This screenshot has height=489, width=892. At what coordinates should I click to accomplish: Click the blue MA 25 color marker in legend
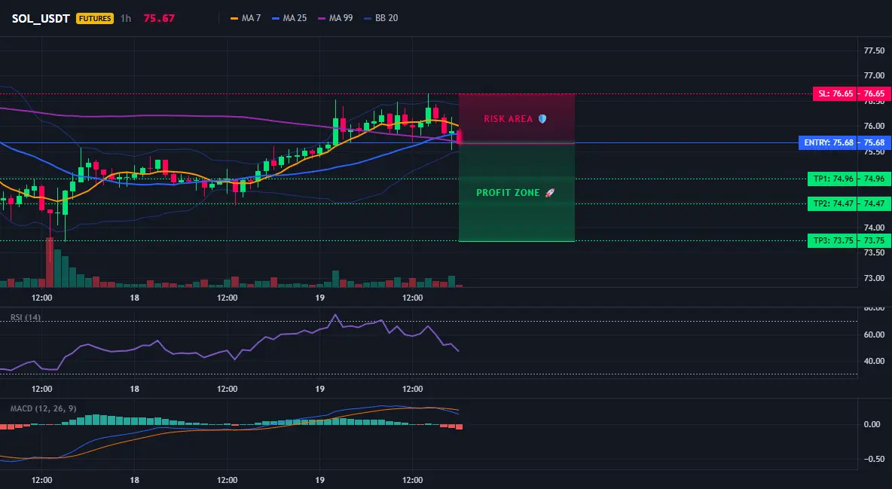[276, 18]
